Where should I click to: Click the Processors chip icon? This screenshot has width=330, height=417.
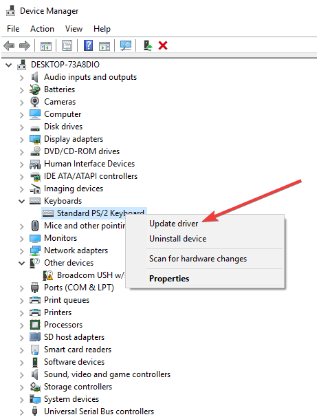pyautogui.click(x=35, y=325)
